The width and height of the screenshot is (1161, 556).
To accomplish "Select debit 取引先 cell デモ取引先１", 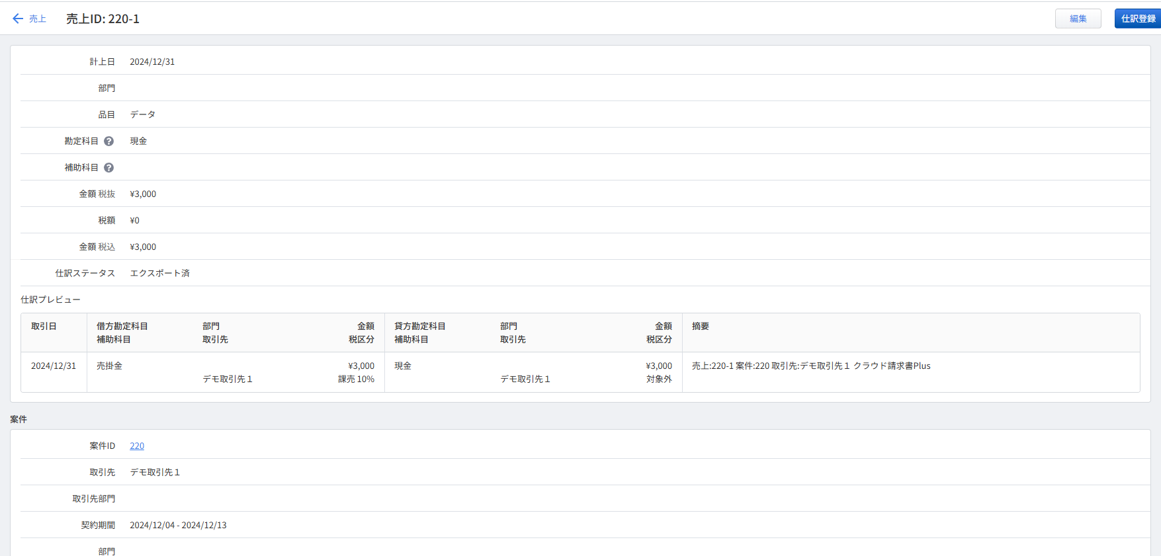I will pyautogui.click(x=228, y=379).
